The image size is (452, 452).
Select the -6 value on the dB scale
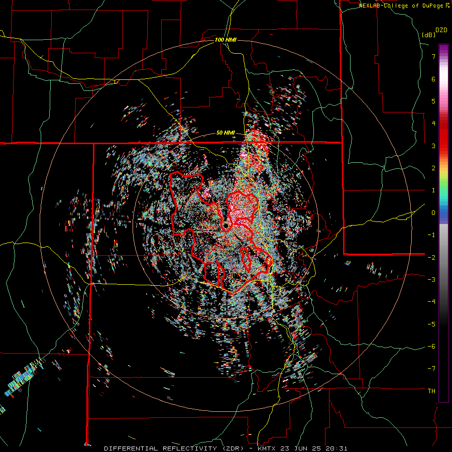(x=431, y=347)
